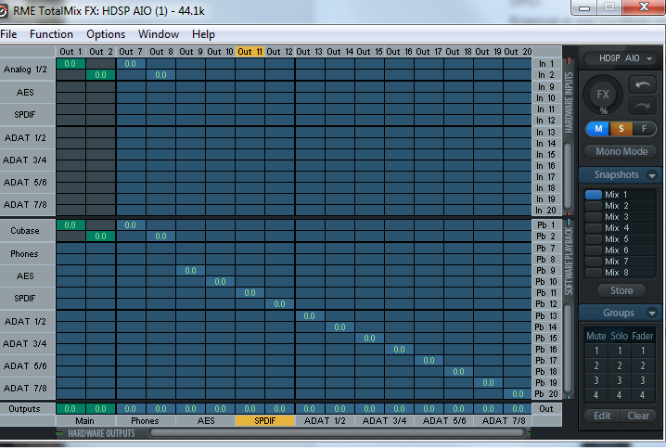Viewport: 666px width, 448px height.
Task: Open the HDSP AIO device dropdown
Action: coord(621,58)
